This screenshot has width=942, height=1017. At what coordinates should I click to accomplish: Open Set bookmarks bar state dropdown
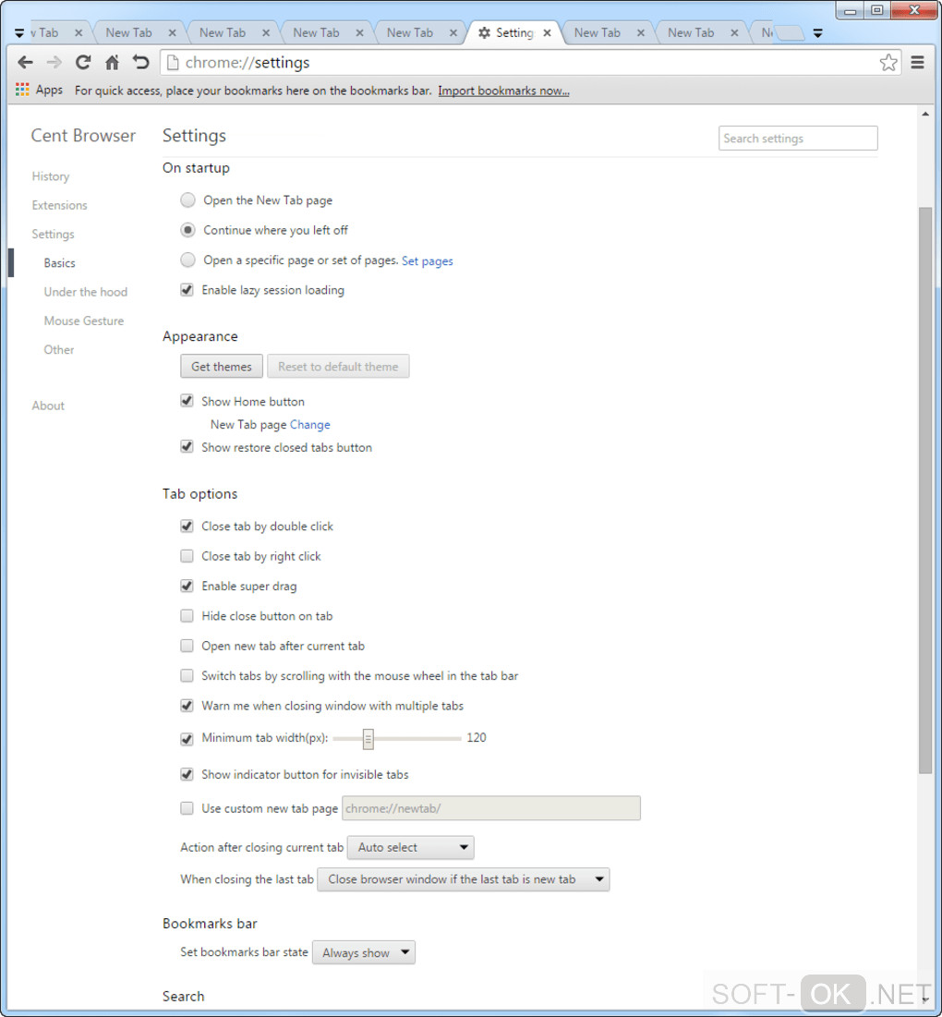364,952
